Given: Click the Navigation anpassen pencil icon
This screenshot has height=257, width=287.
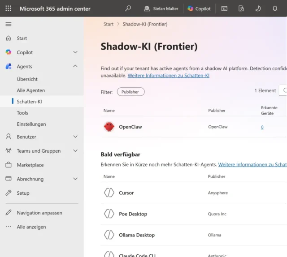Looking at the screenshot, I should pos(9,213).
